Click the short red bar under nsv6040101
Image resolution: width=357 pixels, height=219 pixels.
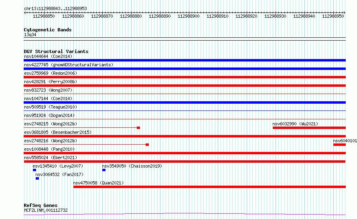339,145
